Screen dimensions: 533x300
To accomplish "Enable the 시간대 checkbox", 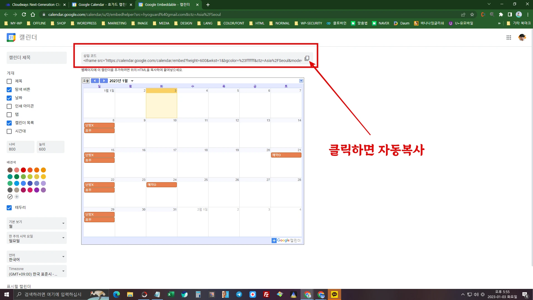I will pos(9,131).
